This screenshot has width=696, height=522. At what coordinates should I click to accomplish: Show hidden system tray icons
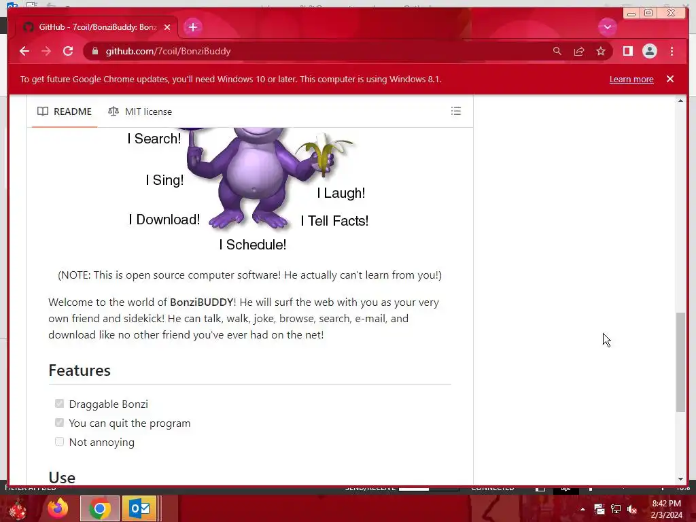[x=582, y=509]
